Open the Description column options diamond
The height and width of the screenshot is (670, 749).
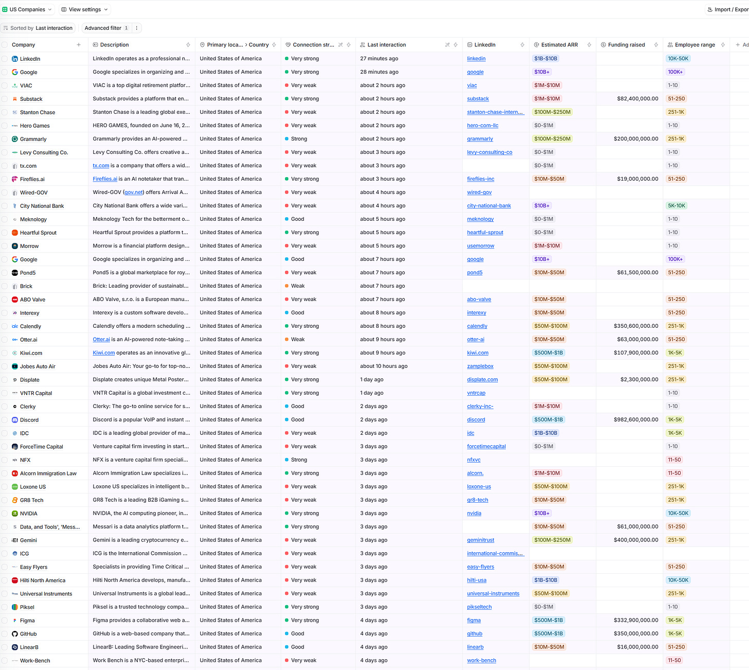(188, 45)
